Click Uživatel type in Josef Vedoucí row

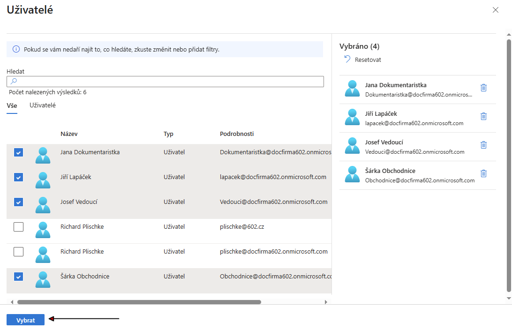click(x=174, y=202)
